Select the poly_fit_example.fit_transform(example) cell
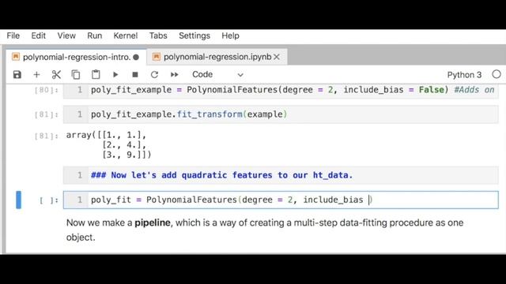The image size is (506, 284). [x=281, y=114]
